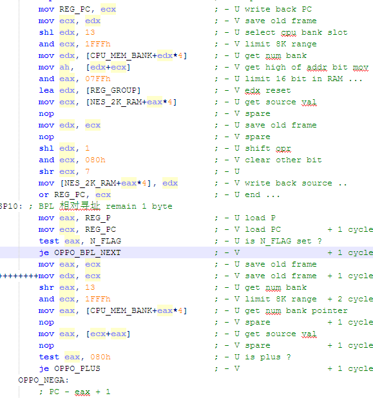373x398 pixels.
Task: Click the 'get num bank pointer' comment
Action: (296, 311)
